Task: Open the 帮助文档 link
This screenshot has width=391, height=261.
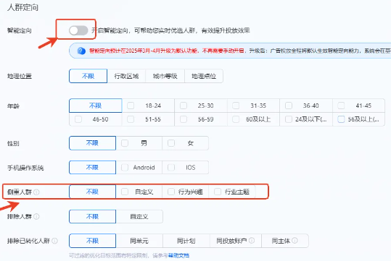Action: (178, 255)
